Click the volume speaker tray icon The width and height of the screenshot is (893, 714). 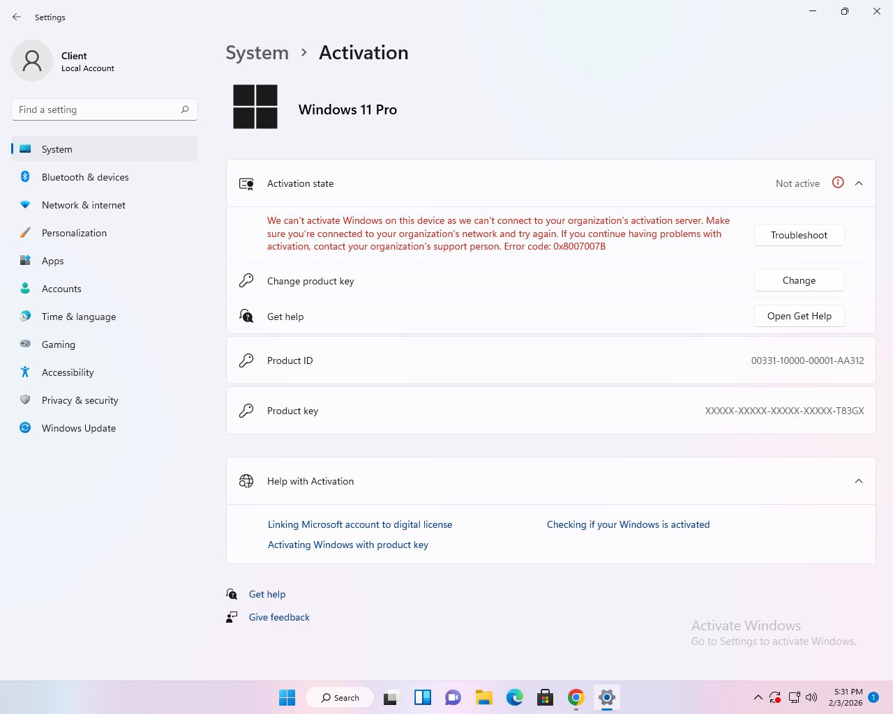coord(811,697)
